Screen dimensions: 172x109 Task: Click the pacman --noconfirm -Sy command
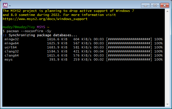[29, 31]
